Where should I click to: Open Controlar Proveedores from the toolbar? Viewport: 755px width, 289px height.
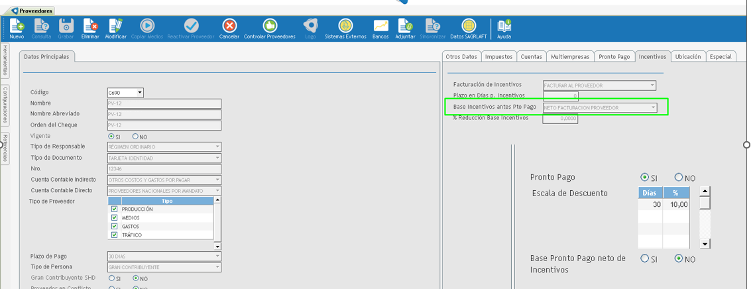[270, 27]
